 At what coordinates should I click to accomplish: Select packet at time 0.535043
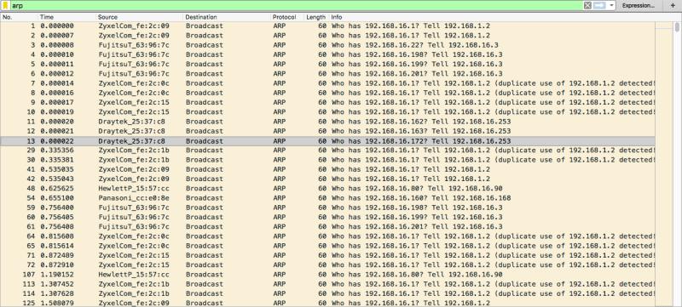327,179
